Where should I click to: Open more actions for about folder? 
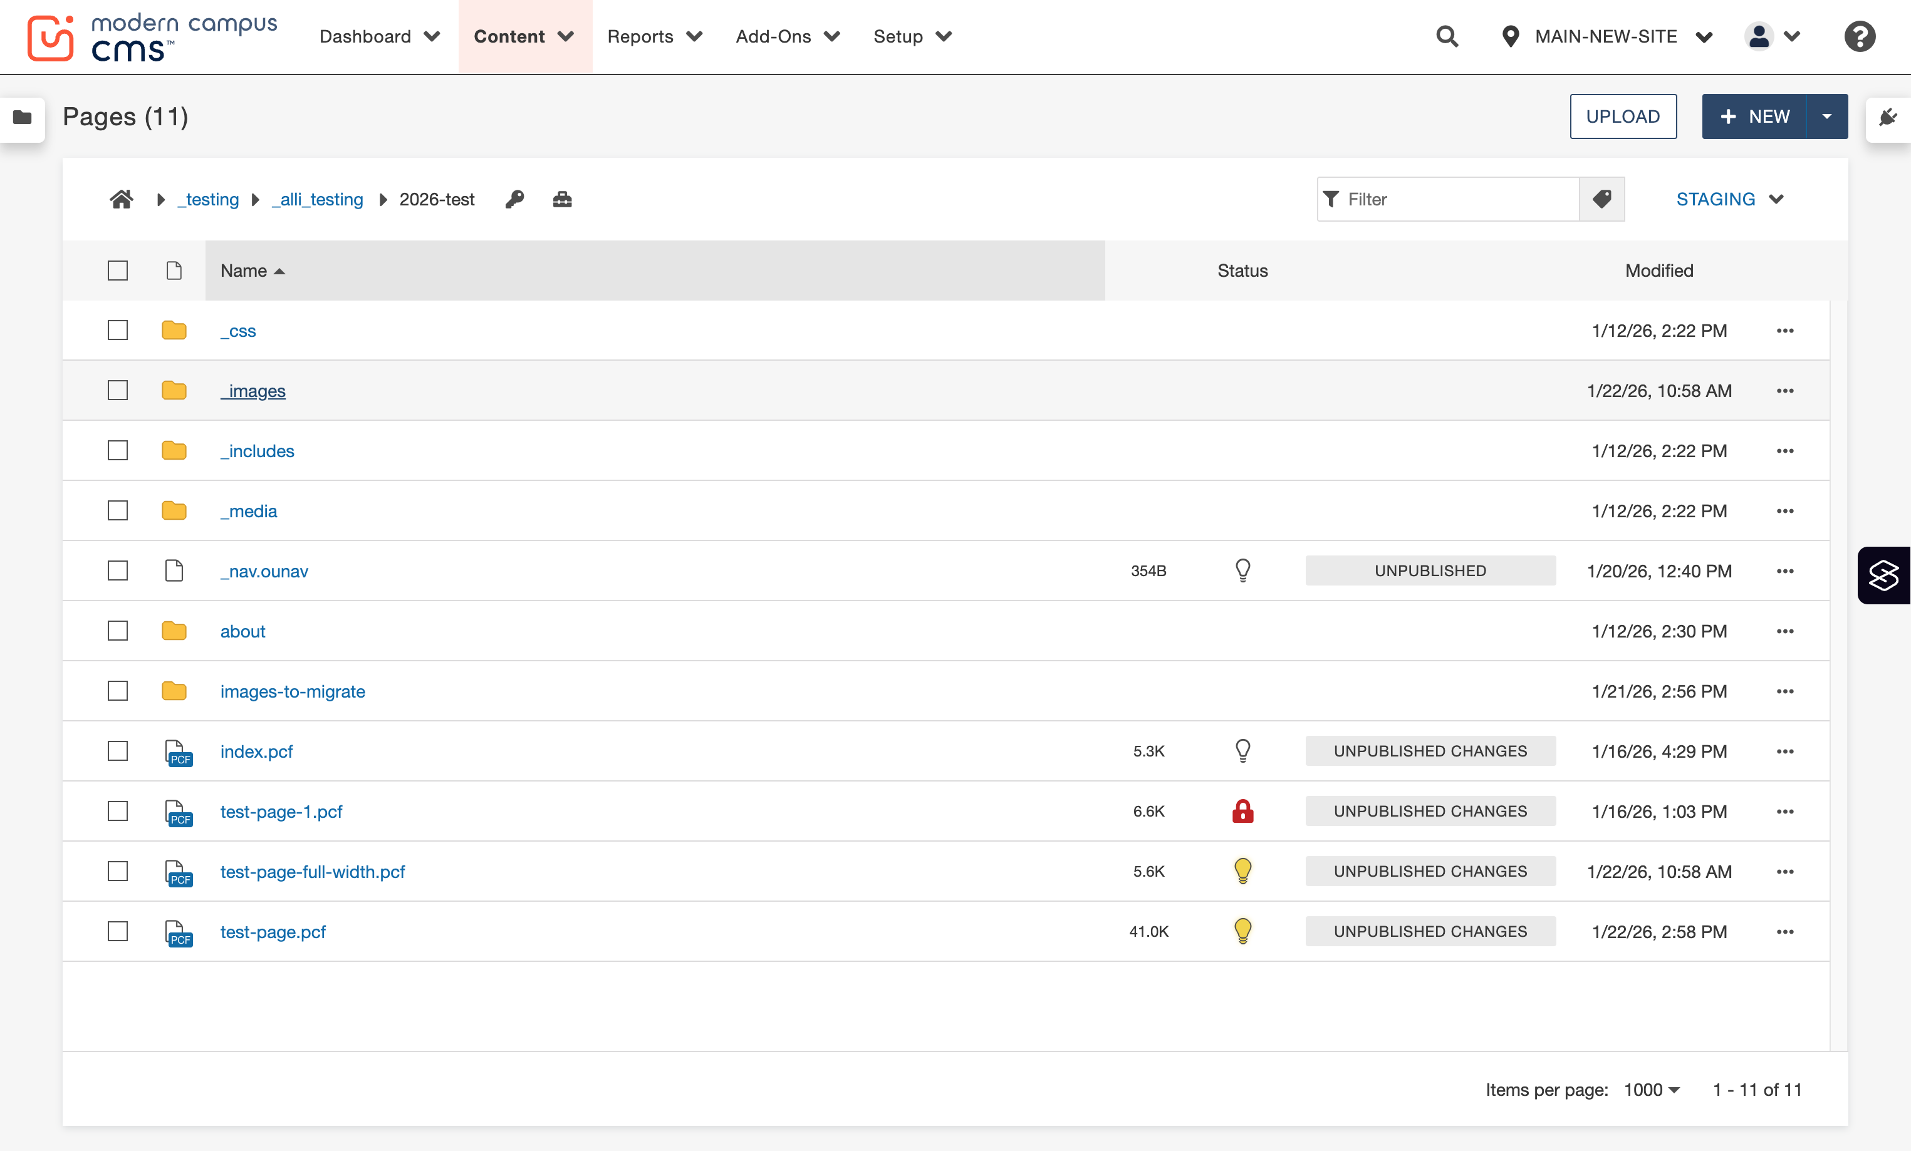click(x=1784, y=631)
